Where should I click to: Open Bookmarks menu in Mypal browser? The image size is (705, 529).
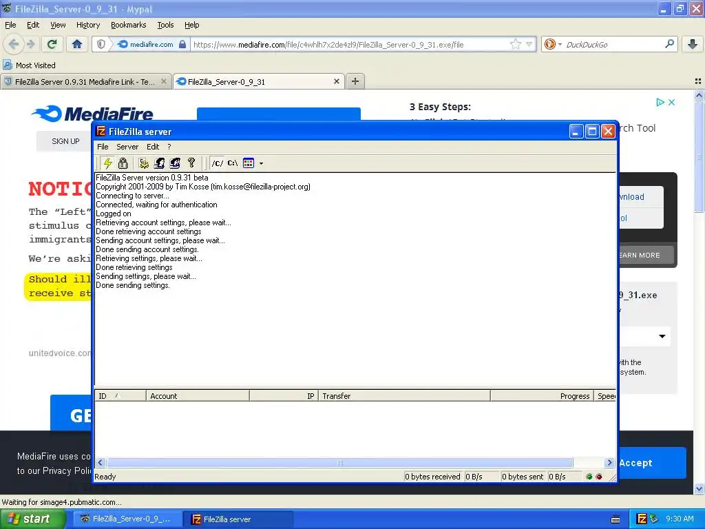[129, 25]
